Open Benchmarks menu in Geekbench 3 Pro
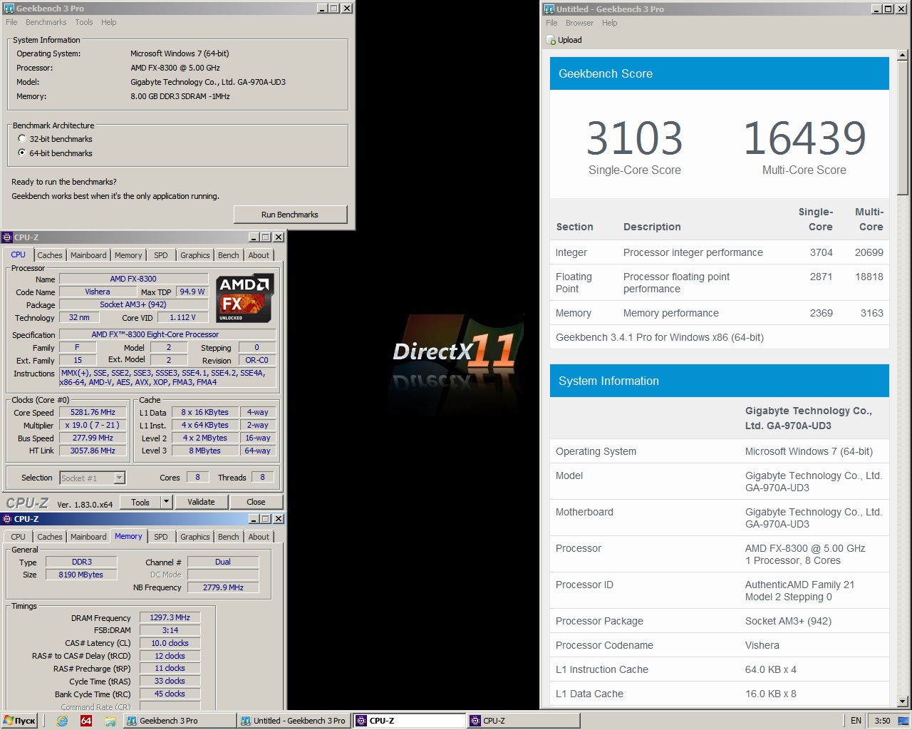912x730 pixels. (46, 22)
